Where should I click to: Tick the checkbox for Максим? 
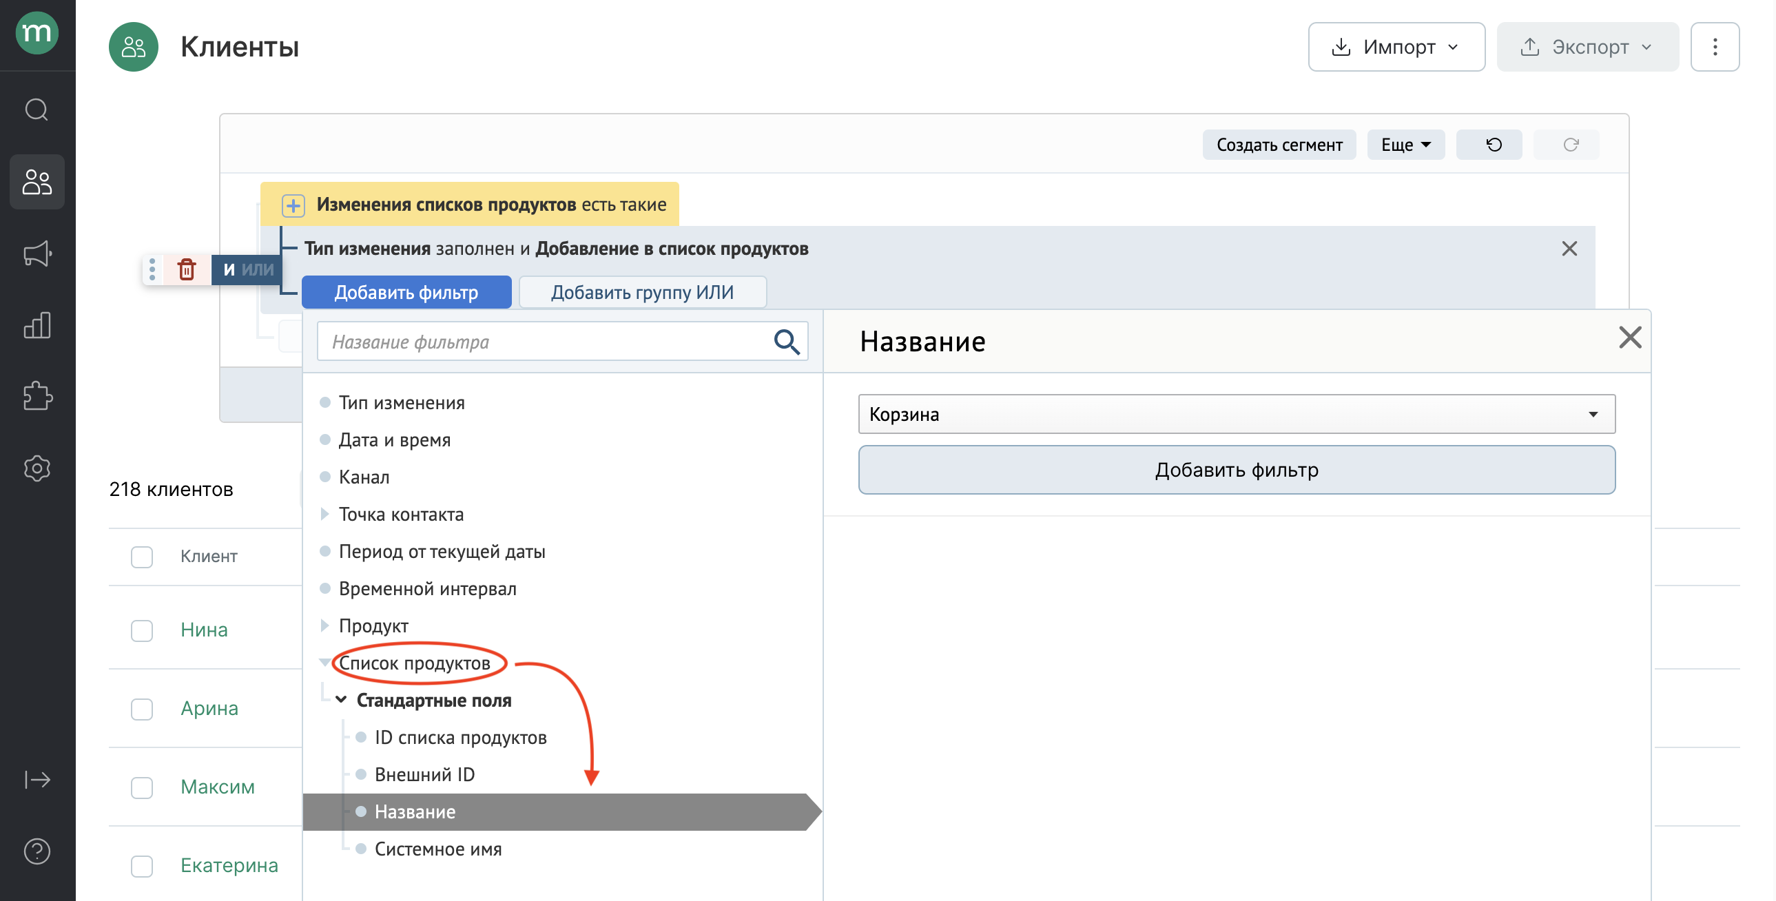click(142, 788)
